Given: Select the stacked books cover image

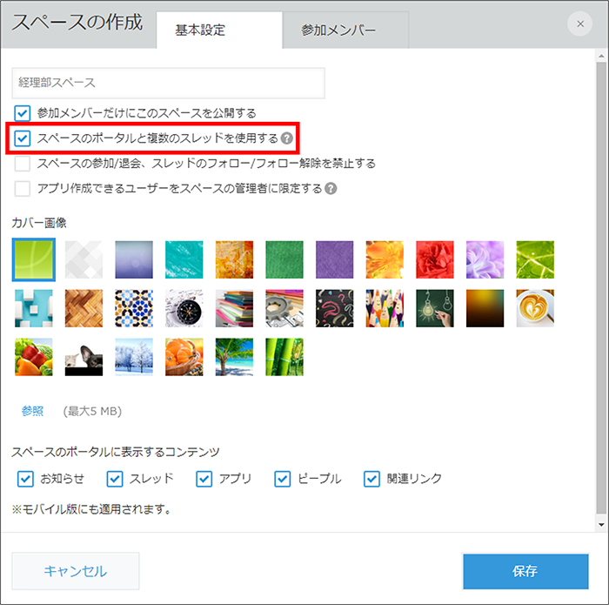Looking at the screenshot, I should pos(234,308).
